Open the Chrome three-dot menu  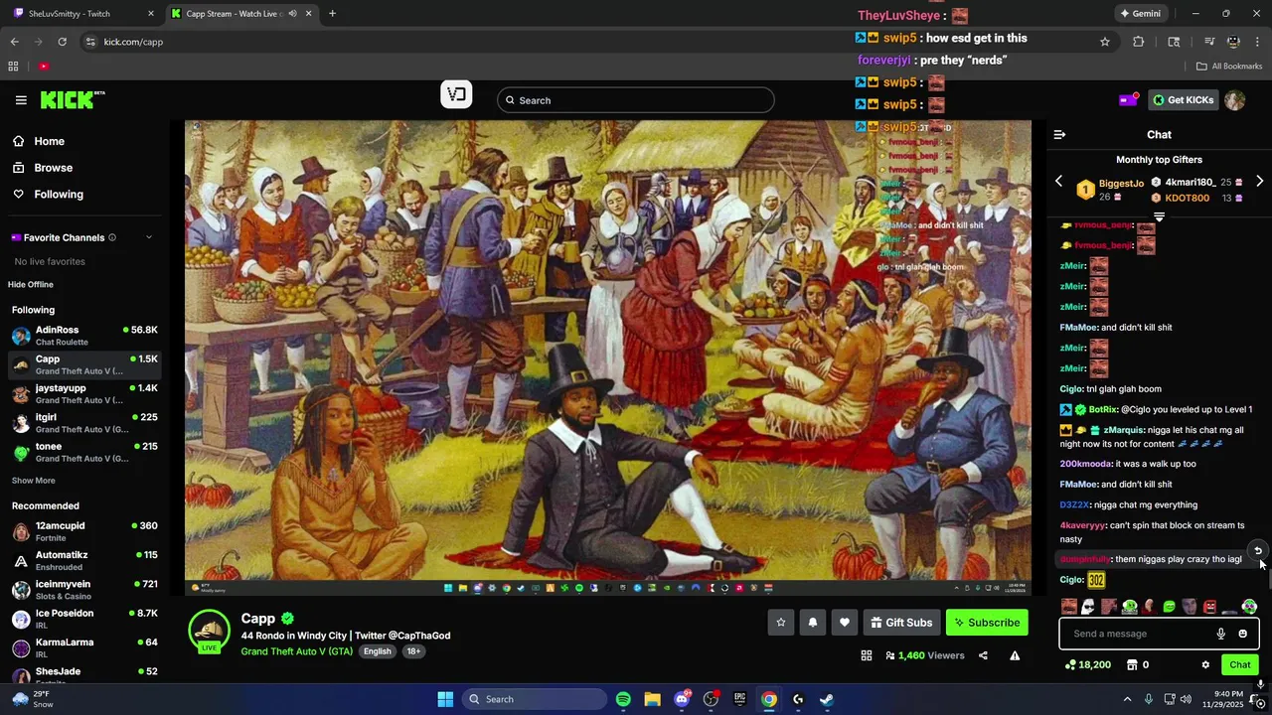click(x=1259, y=42)
